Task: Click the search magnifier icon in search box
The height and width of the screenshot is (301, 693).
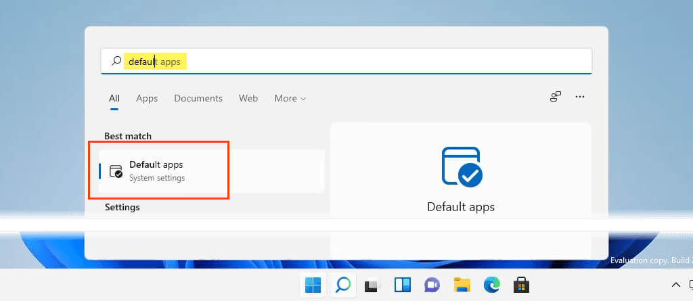Action: pyautogui.click(x=116, y=62)
